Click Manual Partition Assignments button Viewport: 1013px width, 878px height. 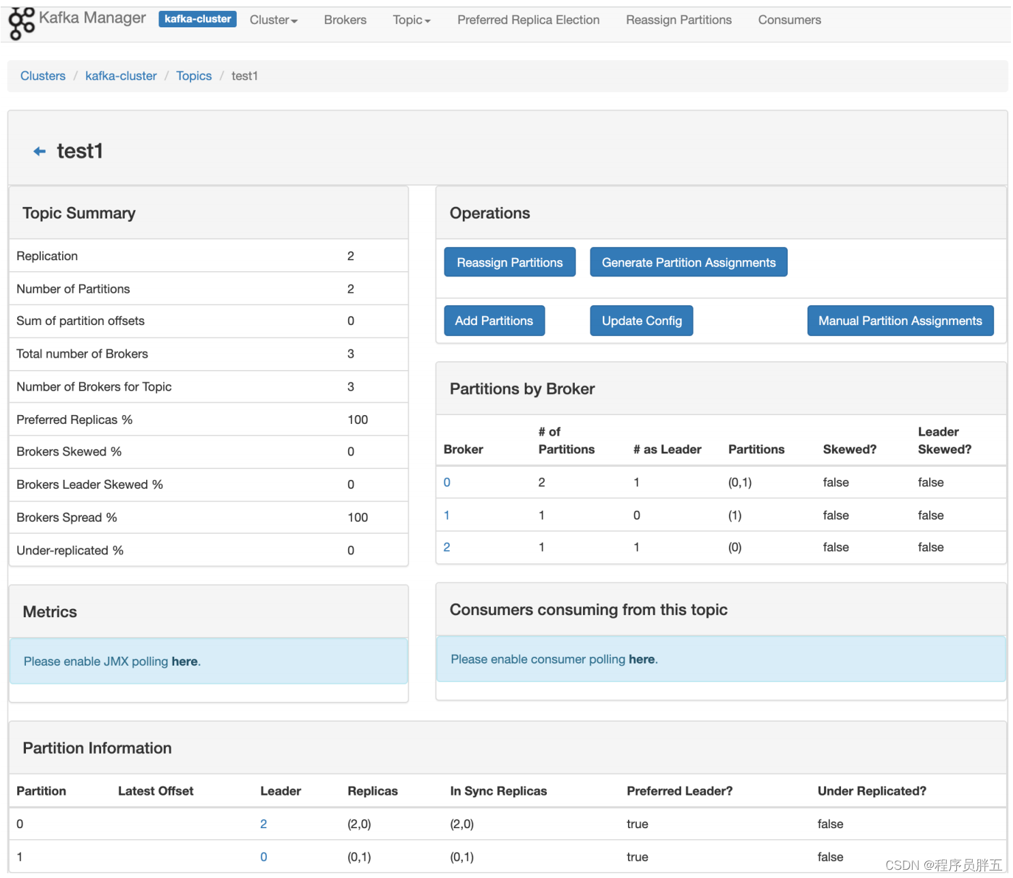pyautogui.click(x=900, y=321)
